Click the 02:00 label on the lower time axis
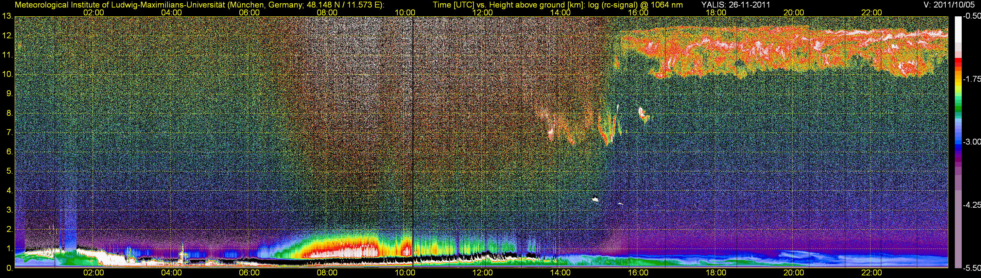Screen dimensions: 981x278 (x=94, y=273)
